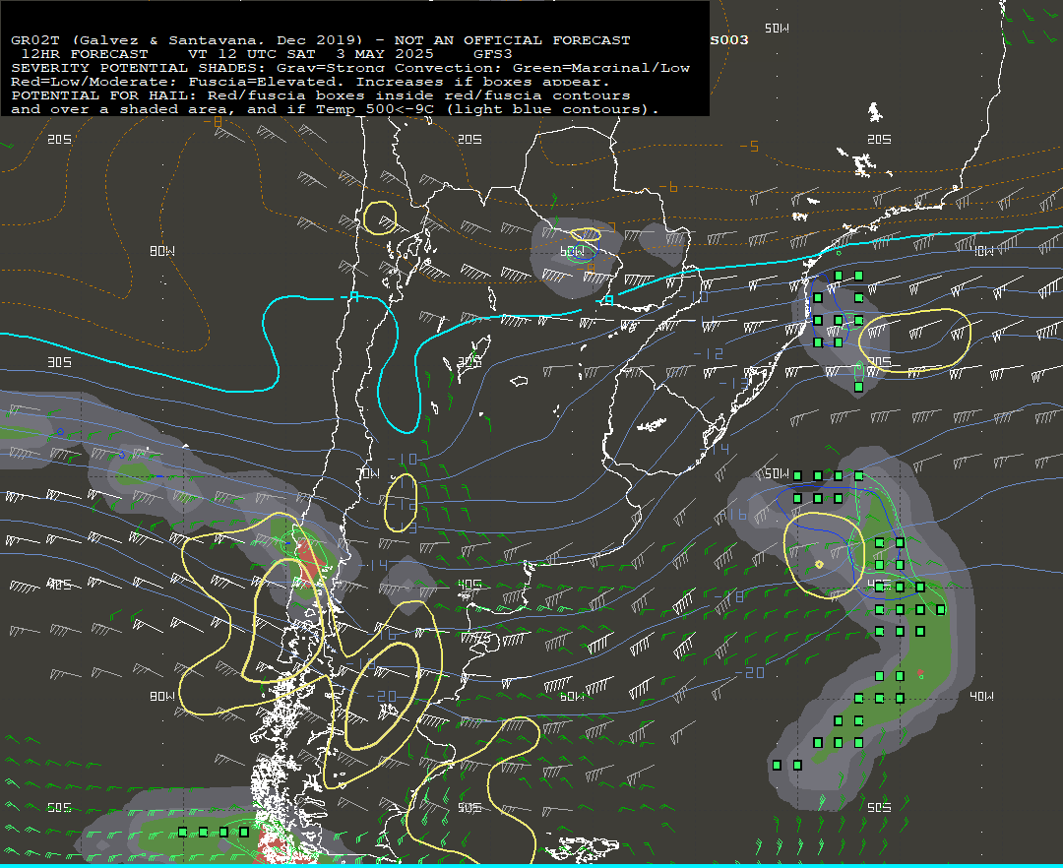
Task: Select "and over a shaded area" line
Action: coord(119,109)
